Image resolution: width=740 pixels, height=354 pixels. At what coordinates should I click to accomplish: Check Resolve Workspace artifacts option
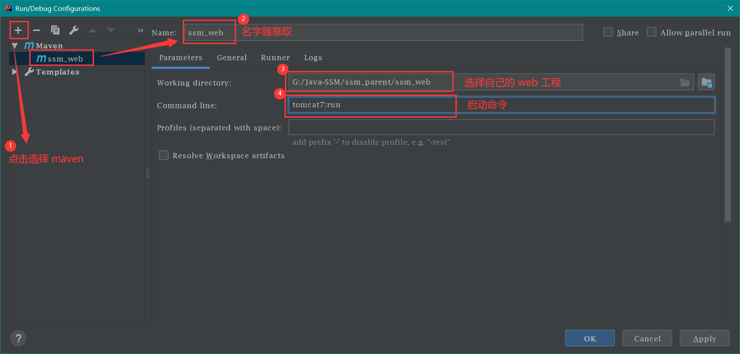click(164, 156)
